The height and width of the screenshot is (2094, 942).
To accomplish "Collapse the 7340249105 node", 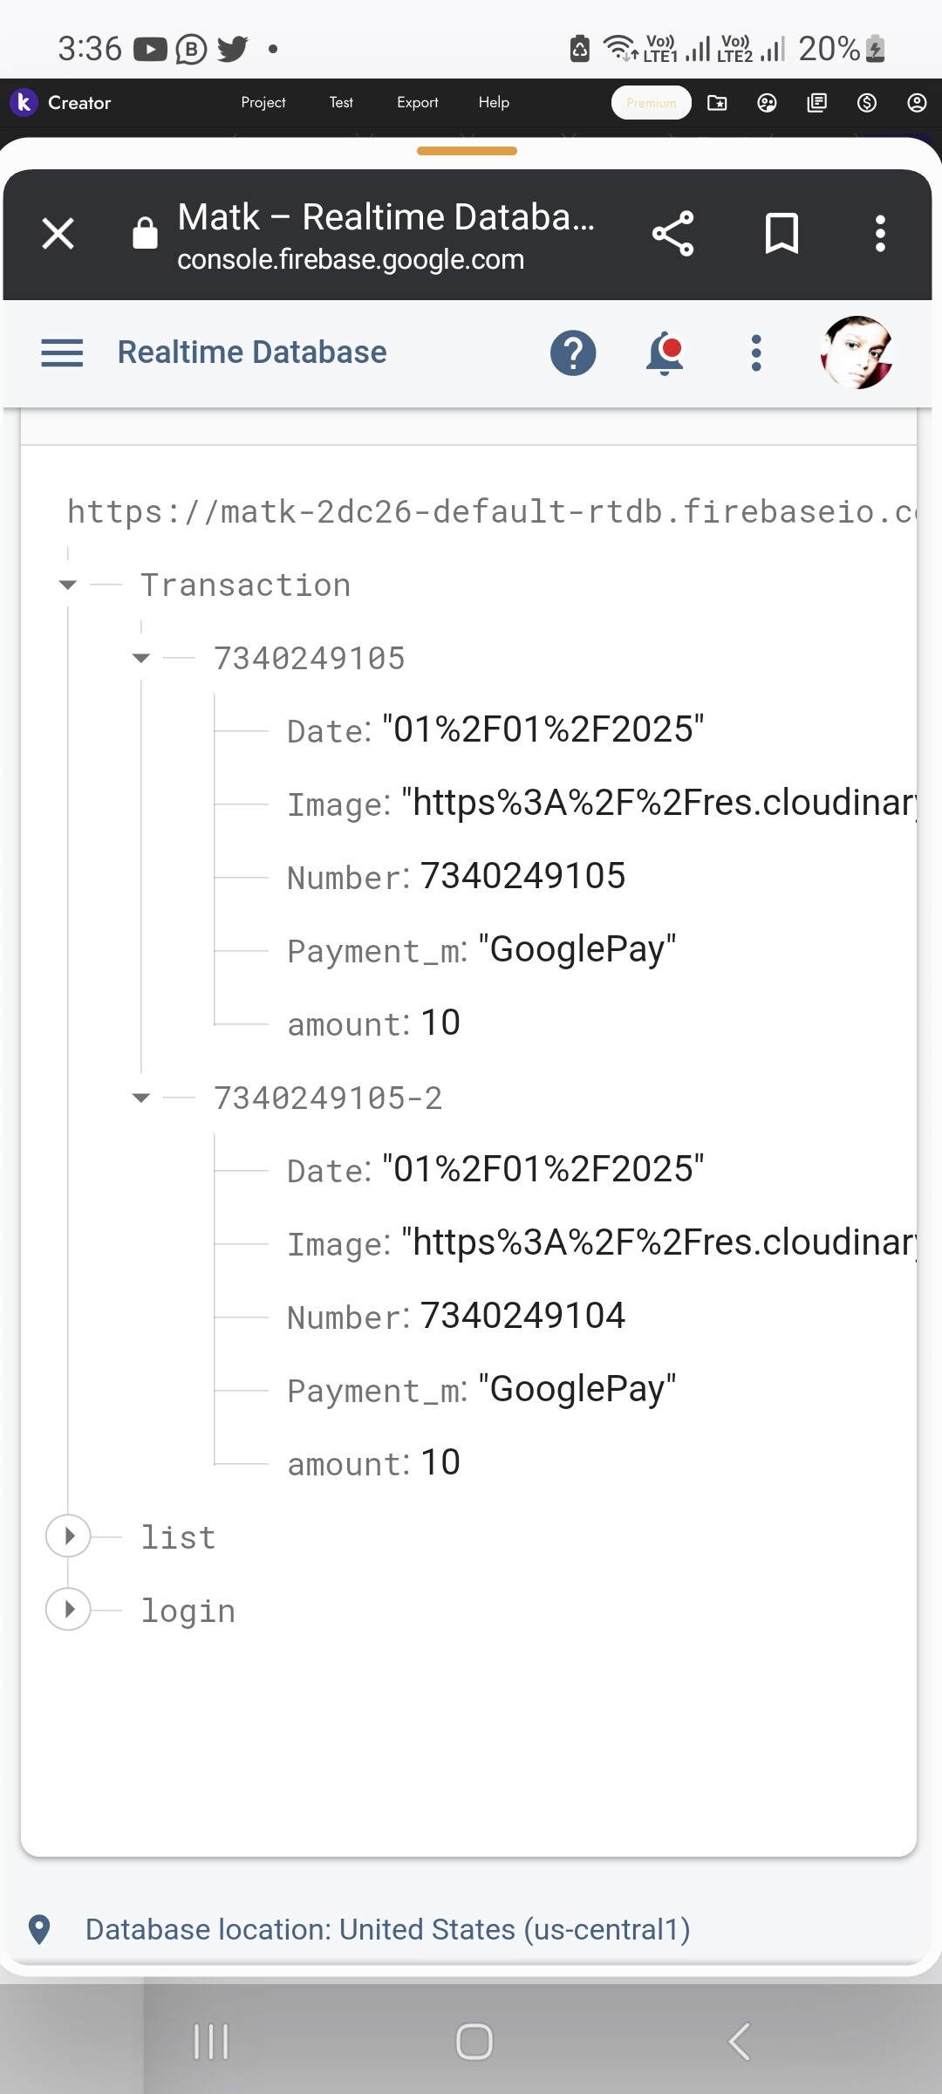I will tap(141, 658).
